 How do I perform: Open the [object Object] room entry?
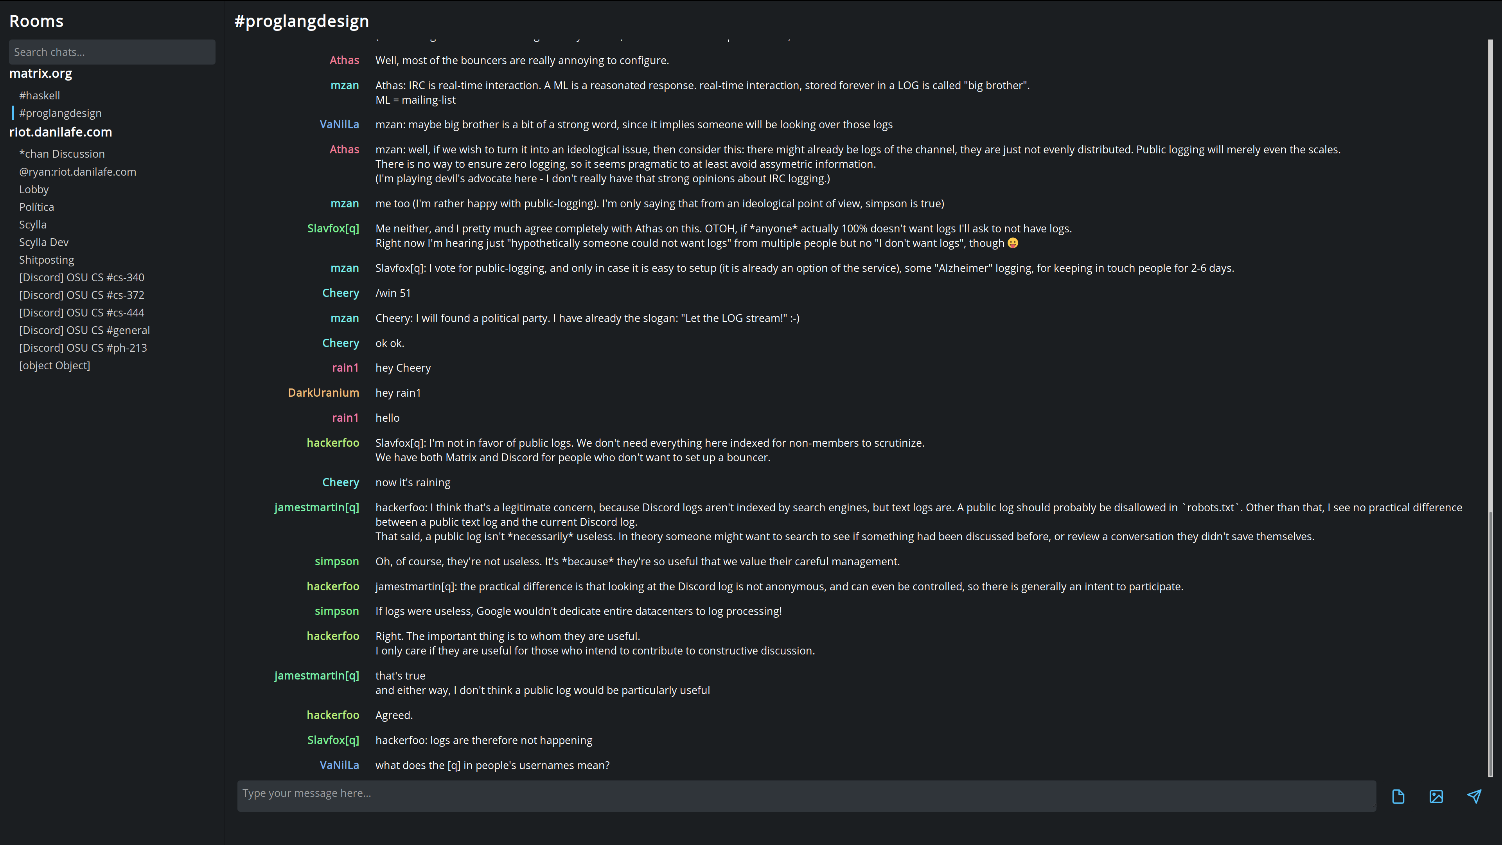tap(55, 366)
